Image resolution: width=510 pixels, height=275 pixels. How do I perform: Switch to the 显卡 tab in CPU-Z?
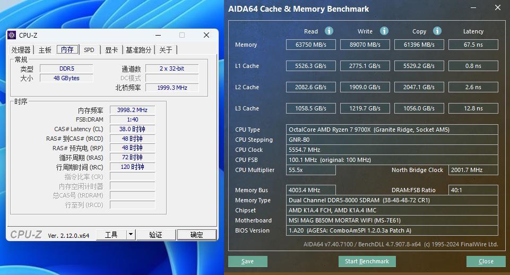coord(111,50)
